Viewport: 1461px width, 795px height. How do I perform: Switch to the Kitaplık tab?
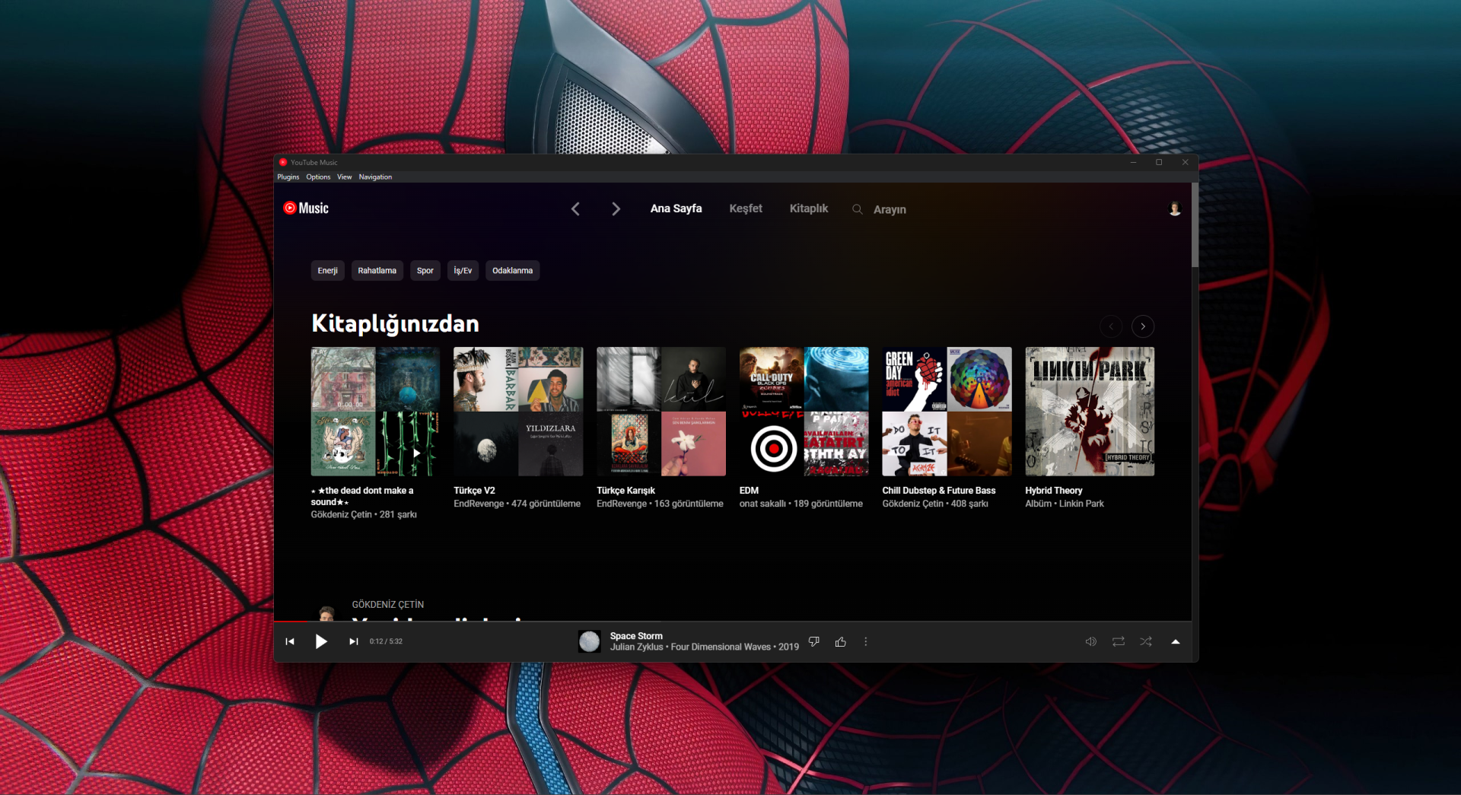tap(809, 208)
